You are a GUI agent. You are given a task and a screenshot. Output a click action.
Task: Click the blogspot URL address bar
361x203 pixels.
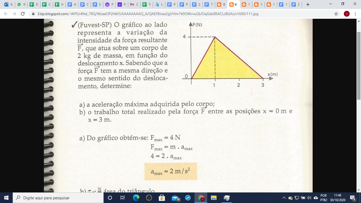148,14
